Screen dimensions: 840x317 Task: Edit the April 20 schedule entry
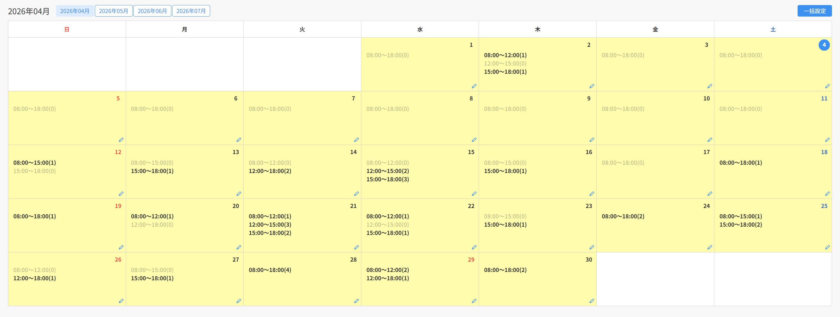pyautogui.click(x=239, y=247)
